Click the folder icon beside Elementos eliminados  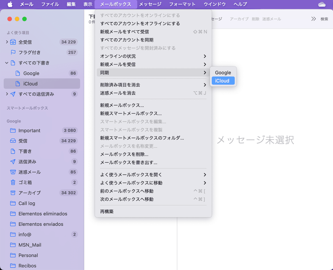[x=13, y=214]
